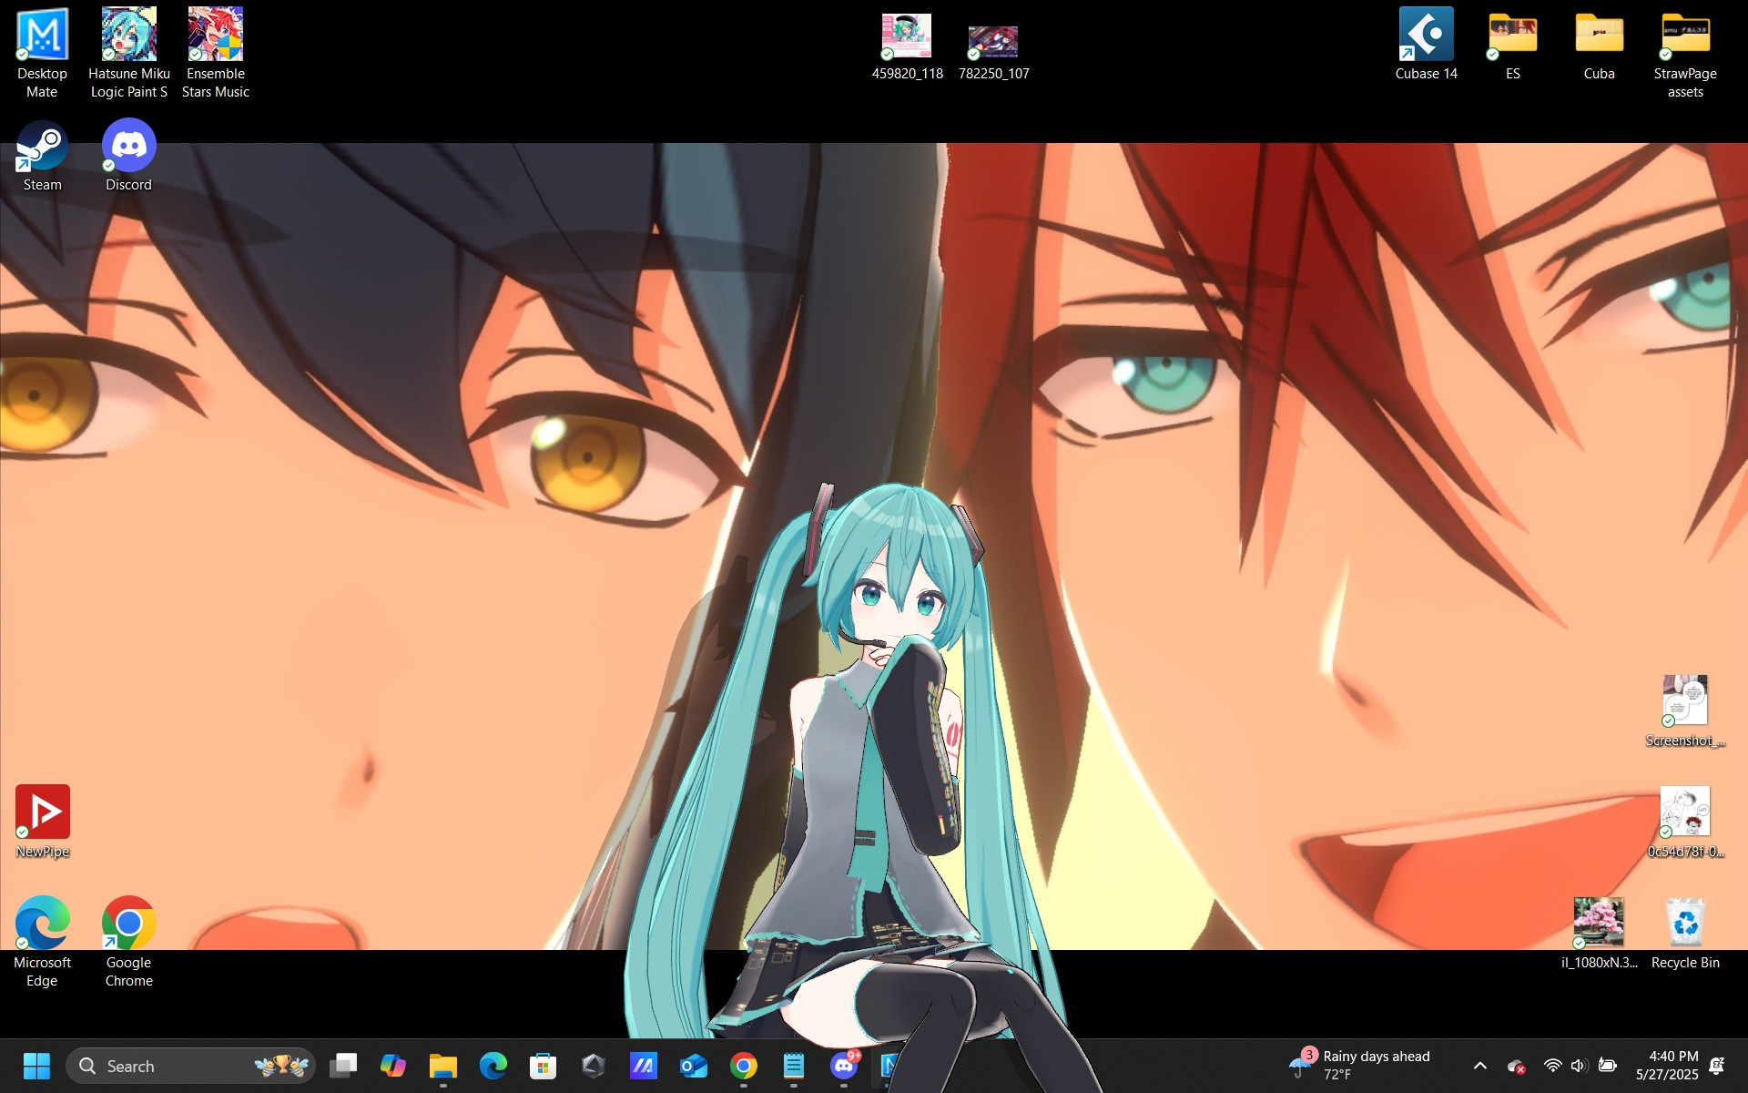Select the 459820_118 image file
The height and width of the screenshot is (1093, 1748).
click(x=907, y=47)
